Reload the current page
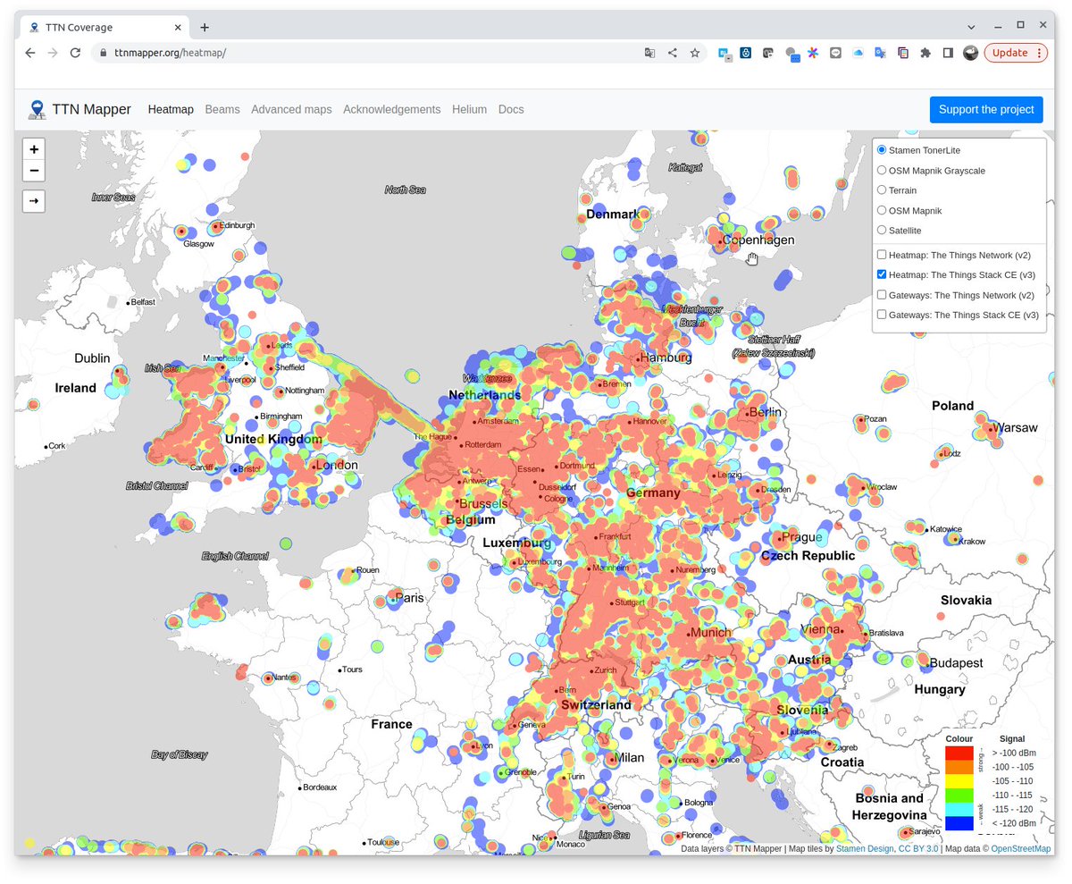This screenshot has height=884, width=1072. pyautogui.click(x=76, y=53)
